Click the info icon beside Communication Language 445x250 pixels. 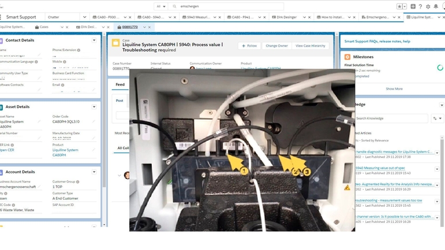tap(36, 62)
